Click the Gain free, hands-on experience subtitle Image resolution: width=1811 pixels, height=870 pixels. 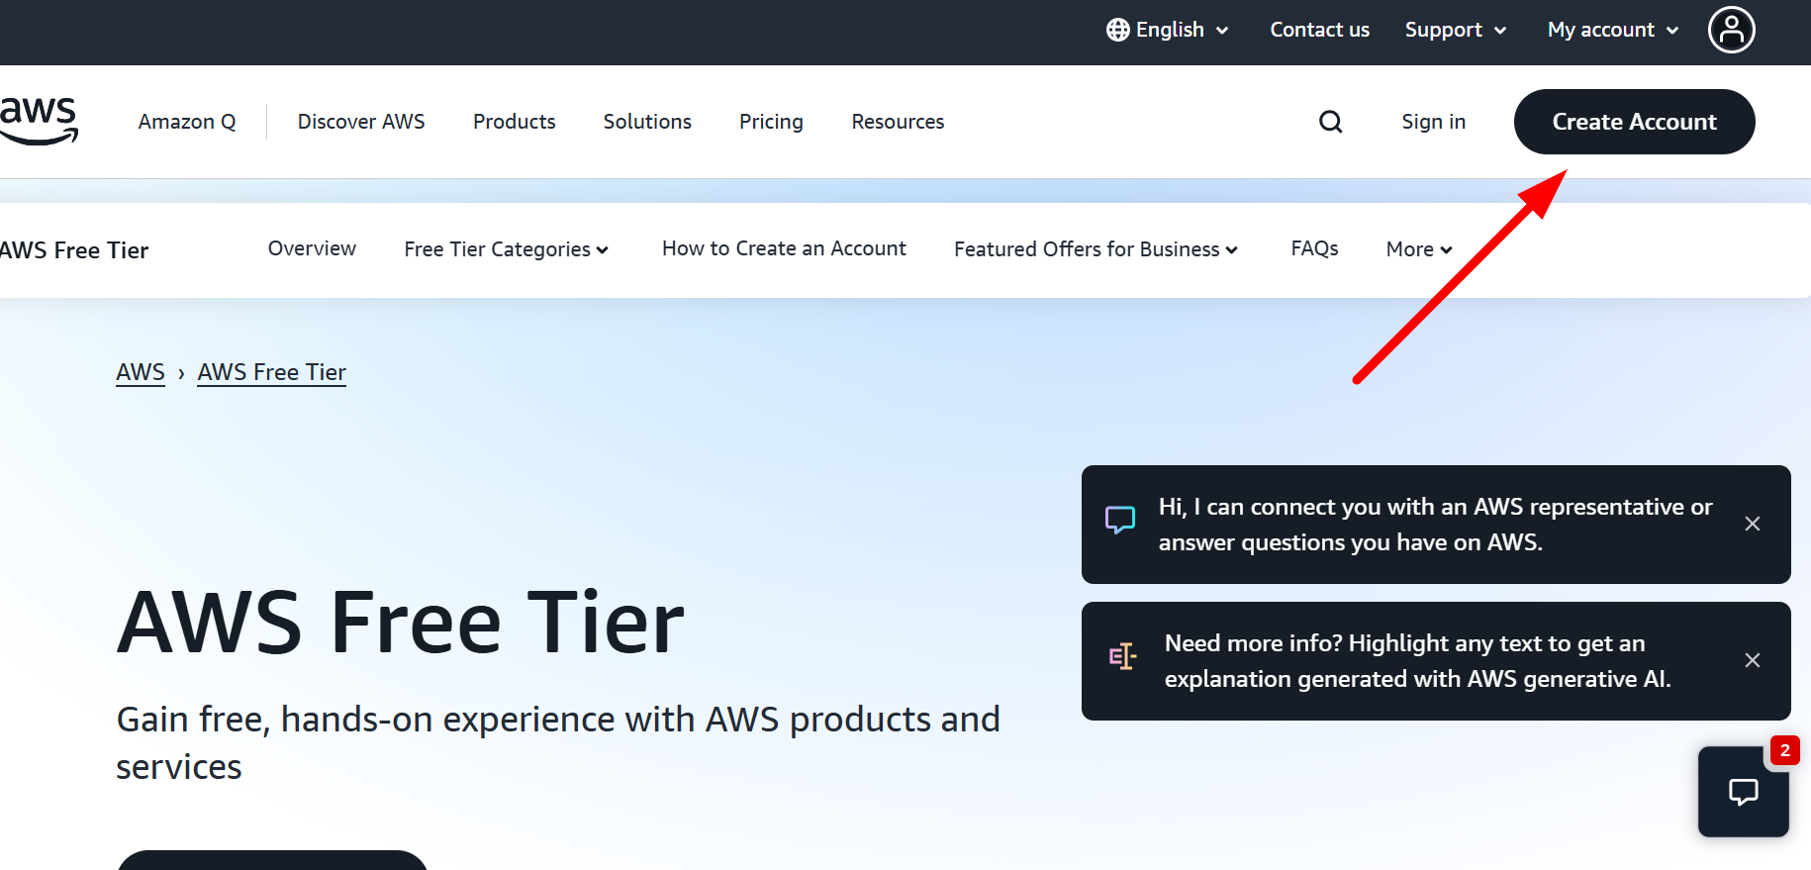tap(558, 742)
